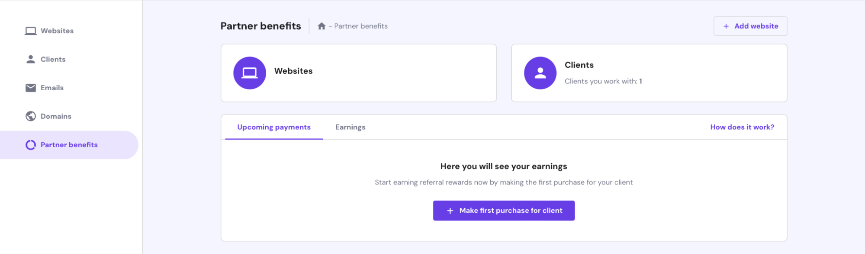Image resolution: width=865 pixels, height=254 pixels.
Task: Open the Emails section text in sidebar
Action: [x=52, y=88]
